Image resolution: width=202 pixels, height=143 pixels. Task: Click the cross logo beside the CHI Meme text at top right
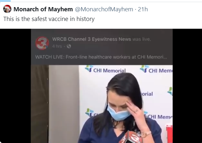(x=144, y=69)
